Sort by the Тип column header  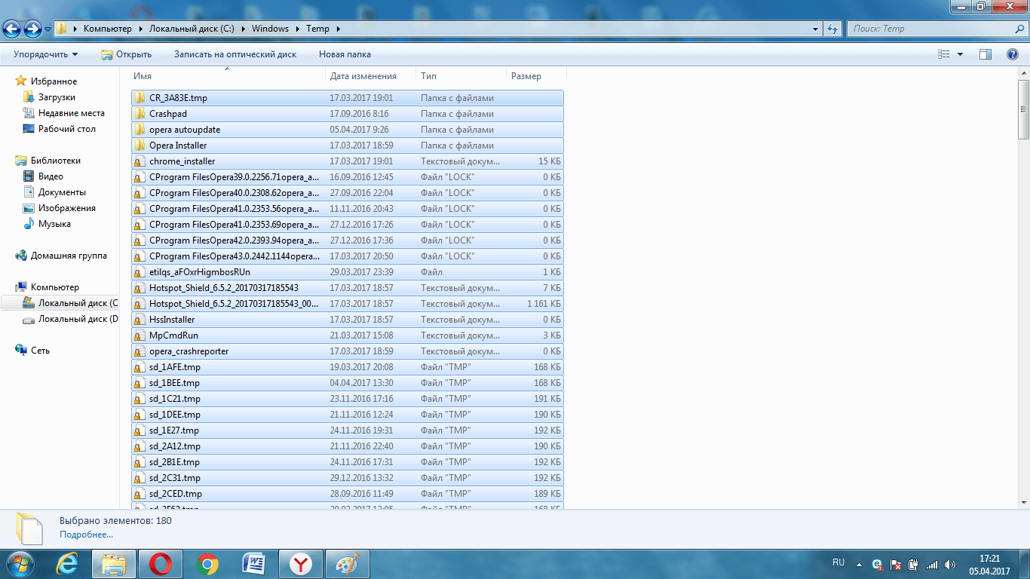[461, 76]
